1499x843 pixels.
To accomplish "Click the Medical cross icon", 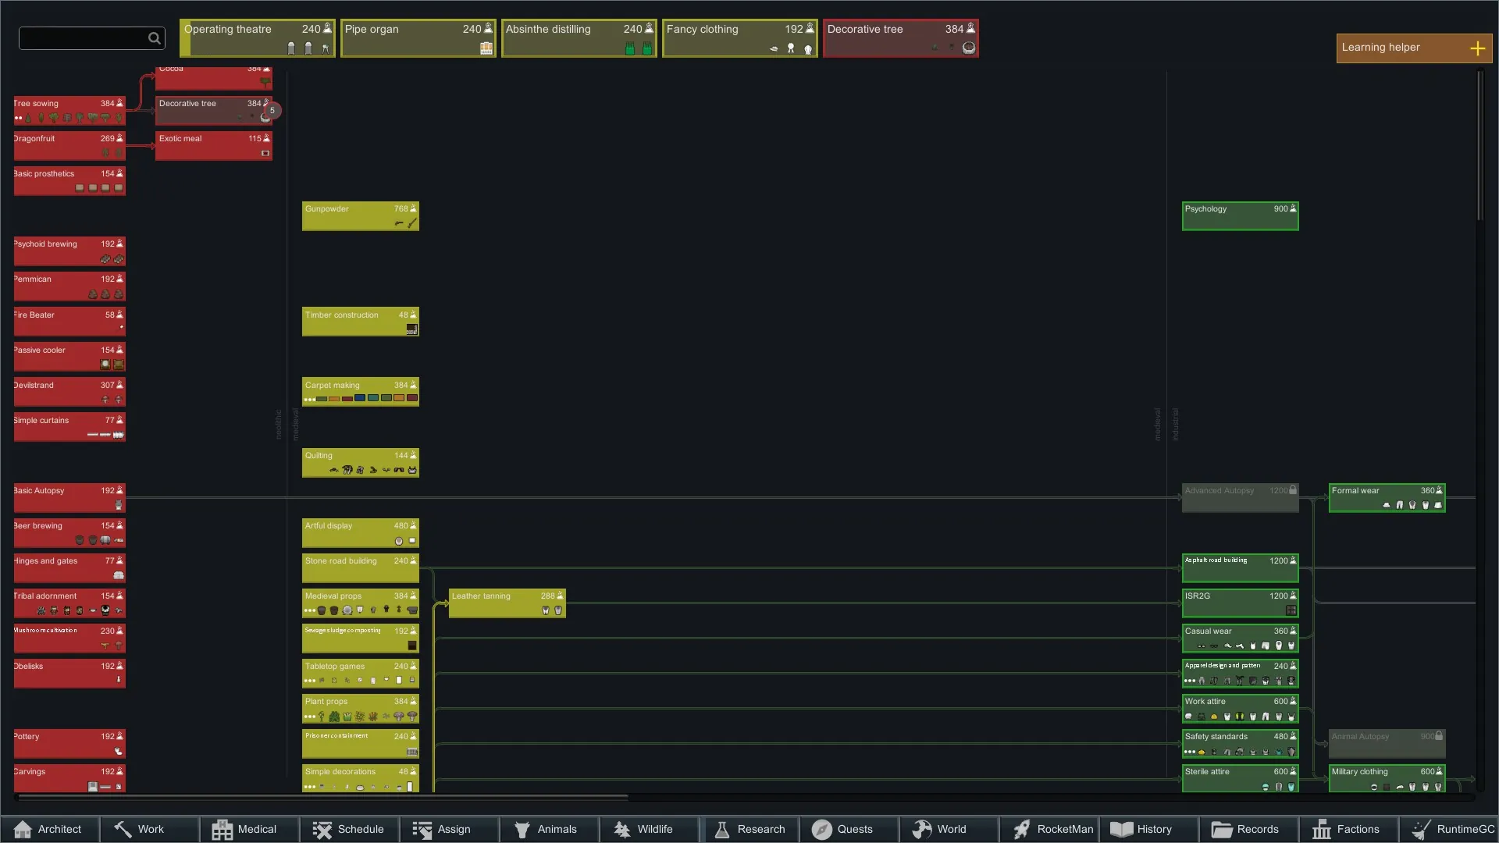I will [x=222, y=829].
